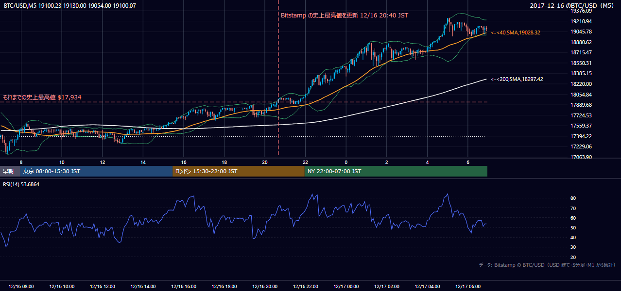Viewport: 621px width, 291px height.
Task: Click the hour label 18 under the price chart
Action: click(x=224, y=162)
